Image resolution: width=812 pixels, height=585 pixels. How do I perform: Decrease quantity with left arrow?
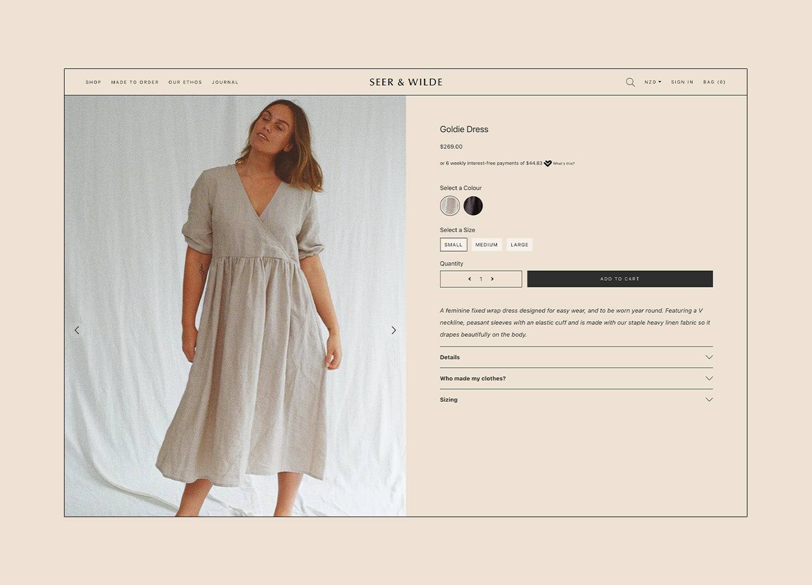[469, 279]
